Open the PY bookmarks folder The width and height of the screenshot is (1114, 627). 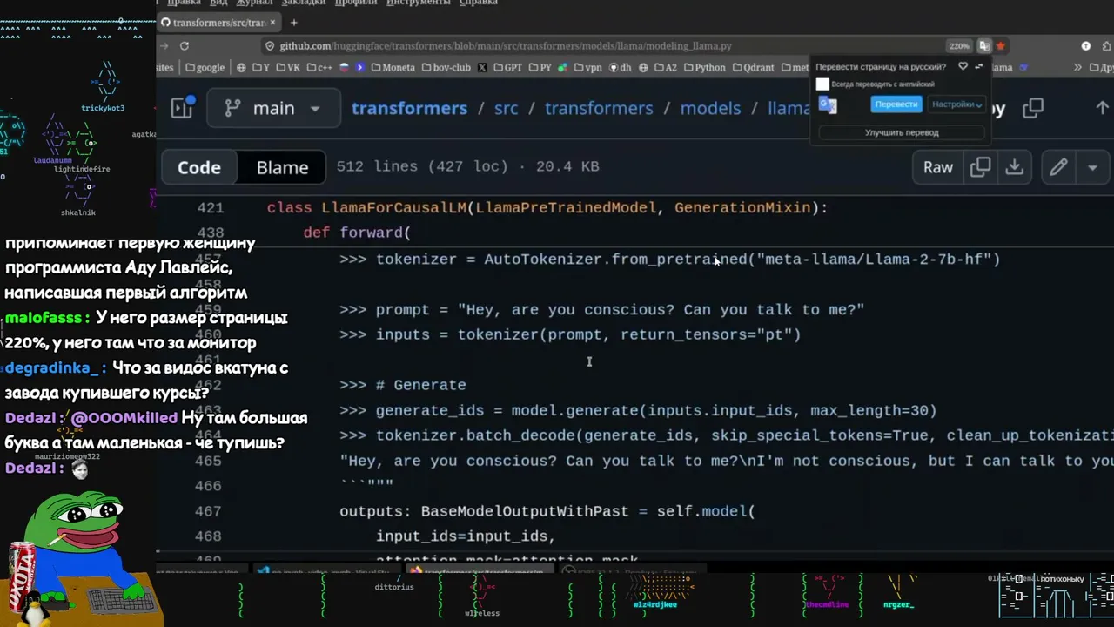point(540,67)
